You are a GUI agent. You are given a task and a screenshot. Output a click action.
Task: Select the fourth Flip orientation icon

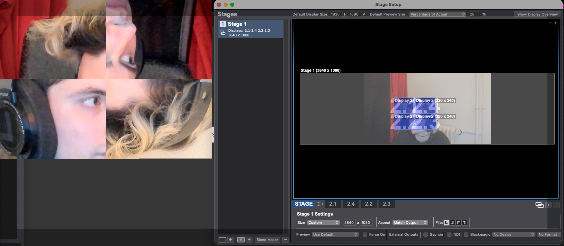pyautogui.click(x=464, y=223)
